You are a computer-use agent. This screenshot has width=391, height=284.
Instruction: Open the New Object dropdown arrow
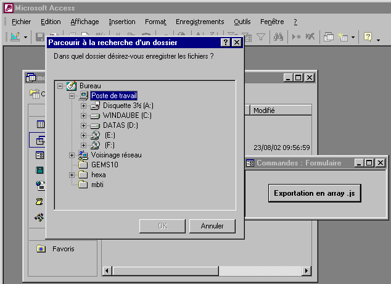click(353, 37)
